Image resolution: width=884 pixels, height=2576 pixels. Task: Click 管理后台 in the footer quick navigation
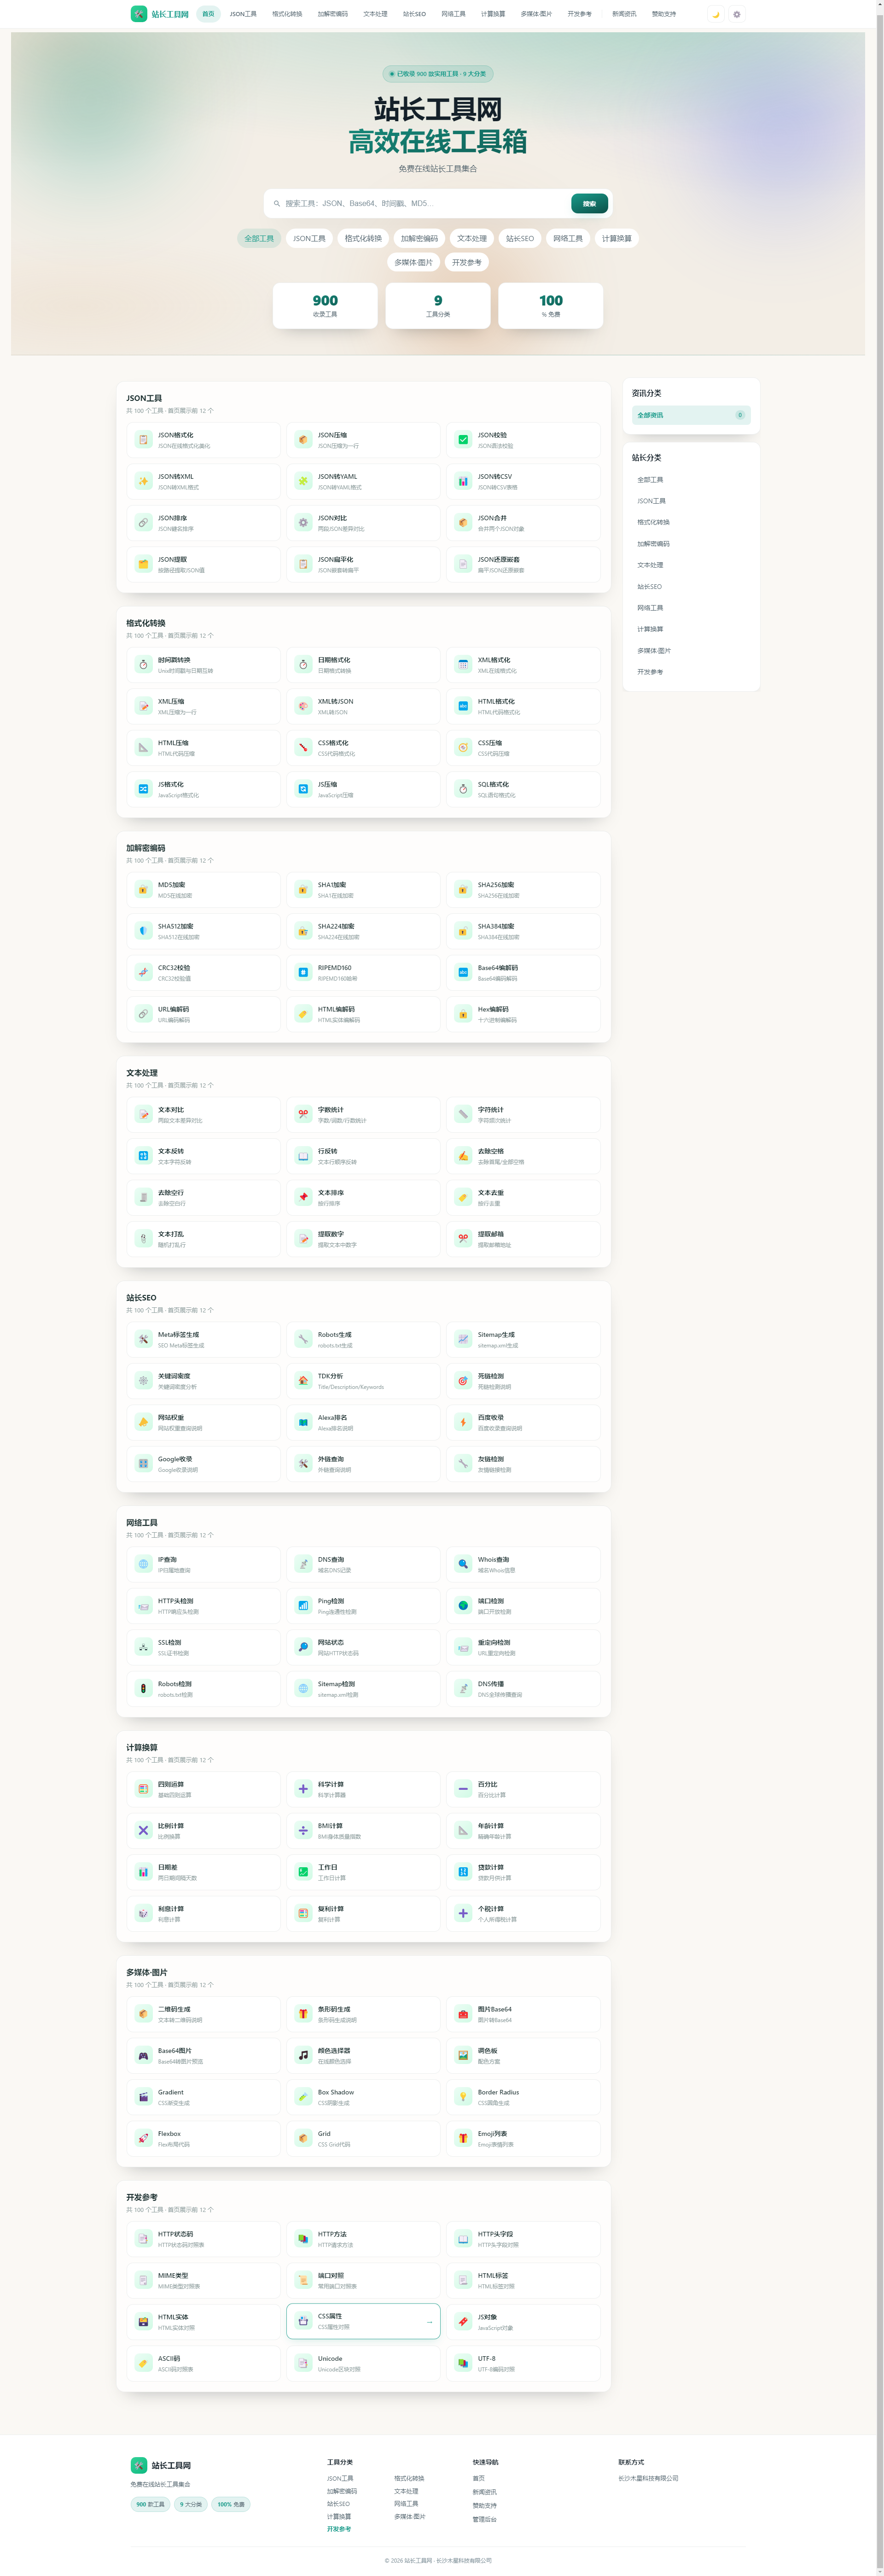[x=484, y=2519]
